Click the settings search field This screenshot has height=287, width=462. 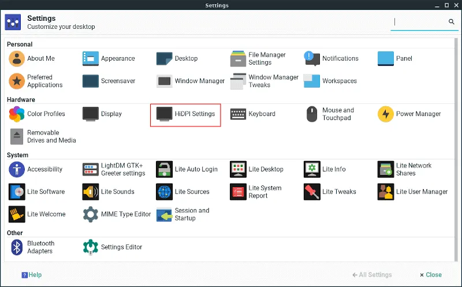point(419,22)
